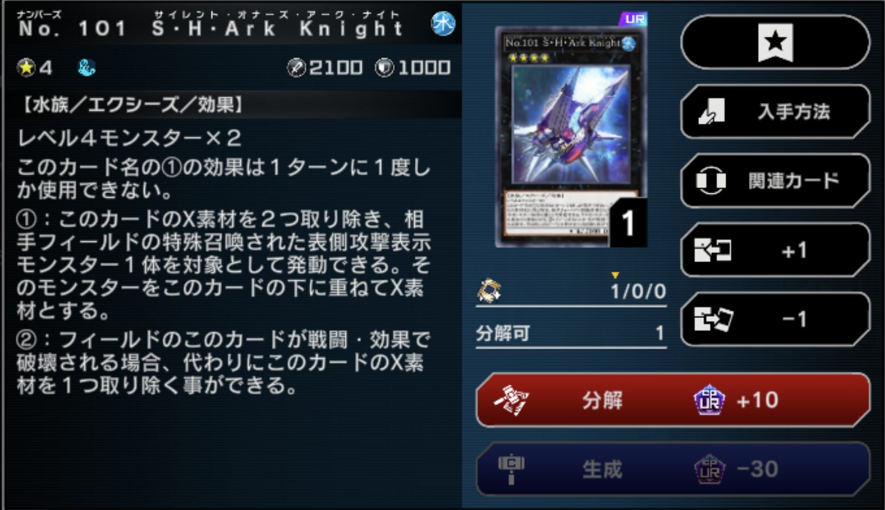Tap the owned quantity badge on the card image
Screen dimensions: 885x510
pos(628,222)
